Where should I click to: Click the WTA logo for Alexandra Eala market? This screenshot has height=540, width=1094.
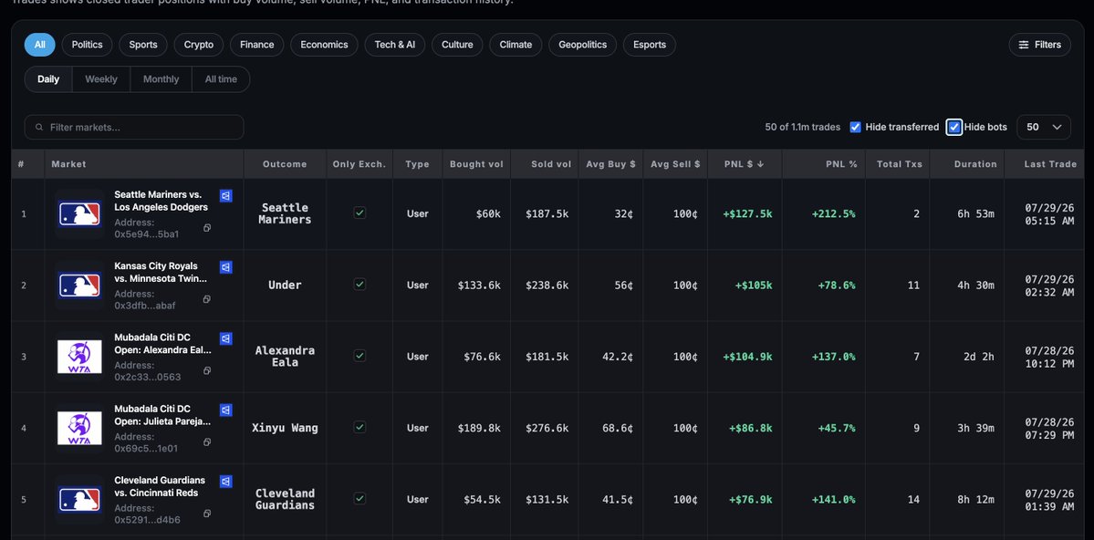[x=79, y=357]
